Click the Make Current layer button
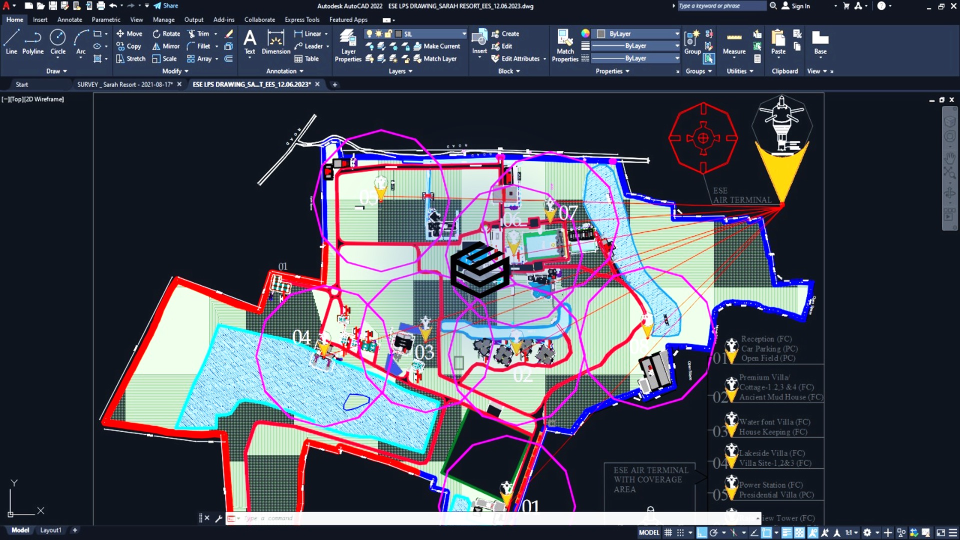This screenshot has height=540, width=960. 437,46
